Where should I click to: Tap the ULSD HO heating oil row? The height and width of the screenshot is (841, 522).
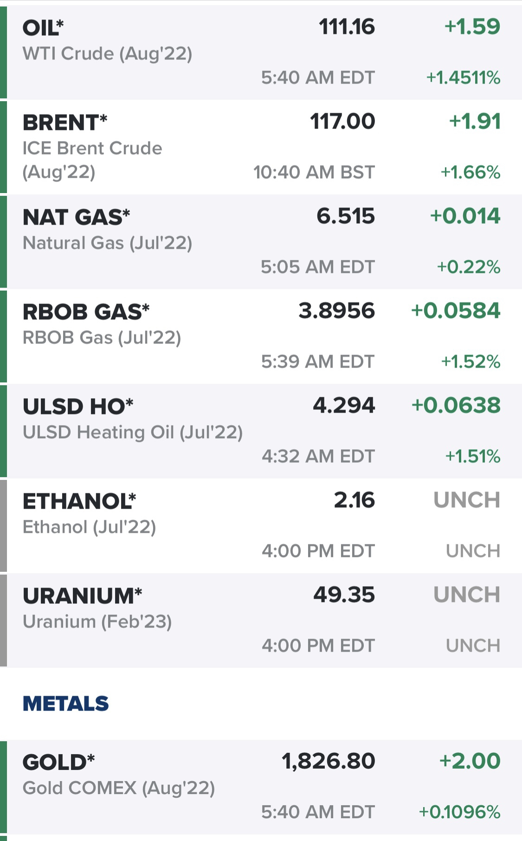tap(261, 431)
